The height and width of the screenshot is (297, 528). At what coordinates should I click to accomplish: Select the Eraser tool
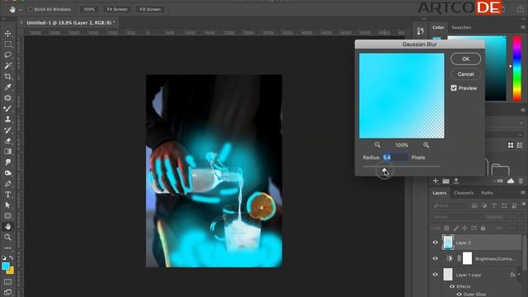[x=7, y=141]
